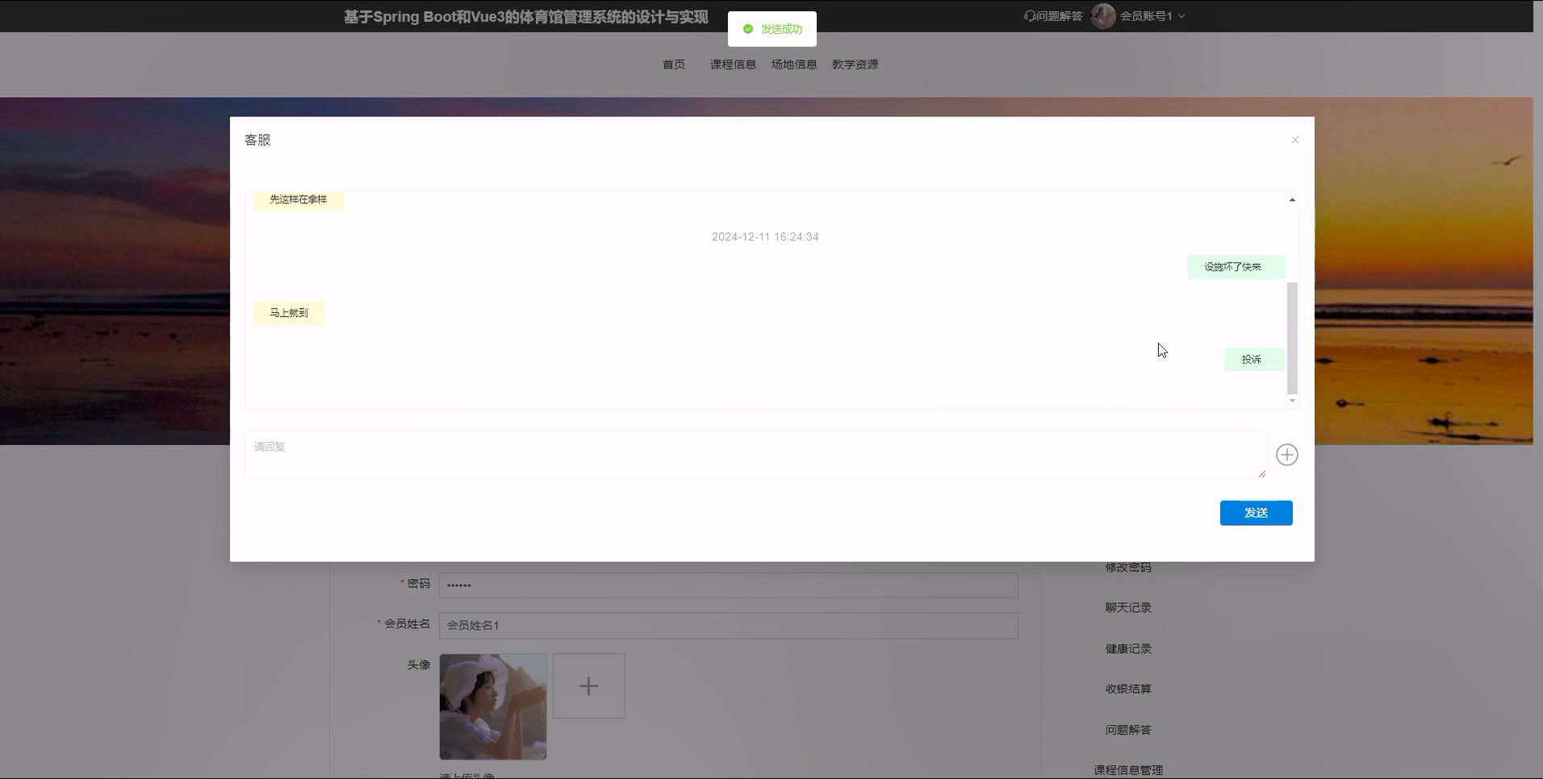
Task: Click the chat scrollbar up arrow
Action: (1292, 200)
